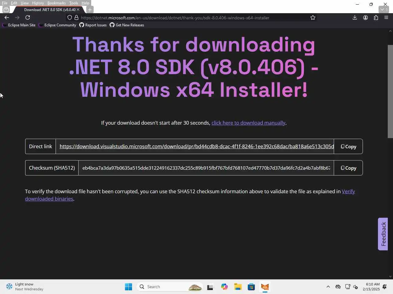The width and height of the screenshot is (393, 294).
Task: Bookmark this page with the star
Action: (x=313, y=17)
